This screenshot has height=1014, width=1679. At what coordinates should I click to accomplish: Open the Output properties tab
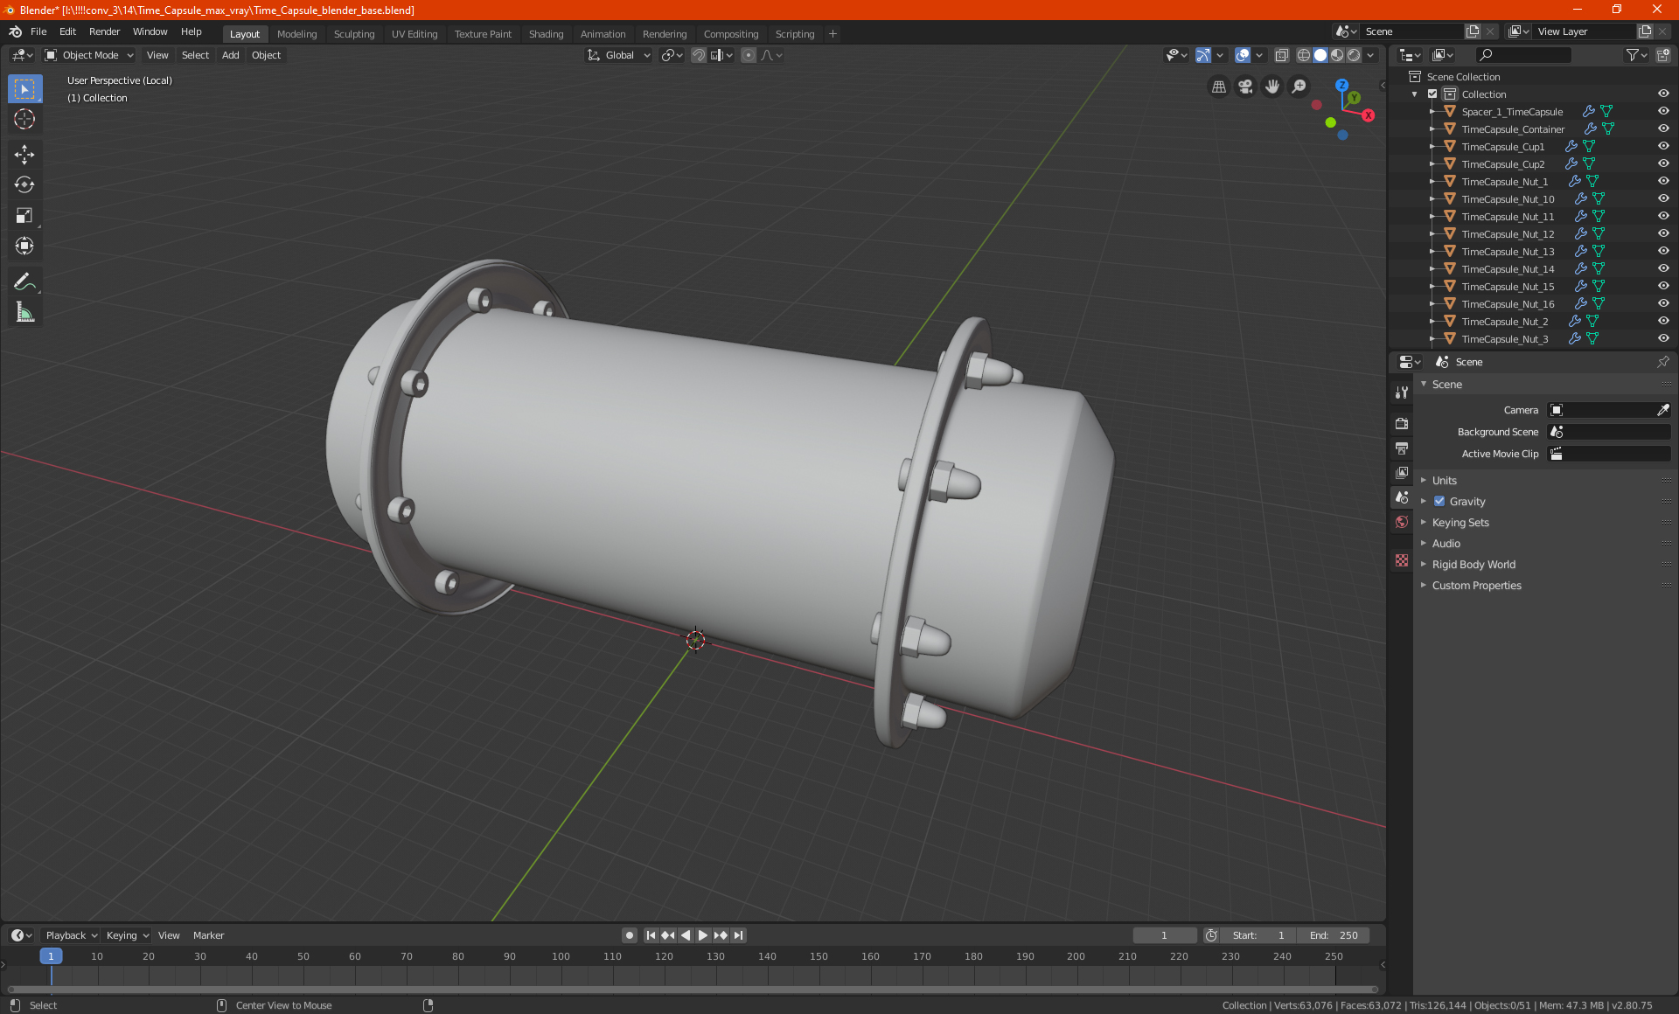click(x=1402, y=448)
